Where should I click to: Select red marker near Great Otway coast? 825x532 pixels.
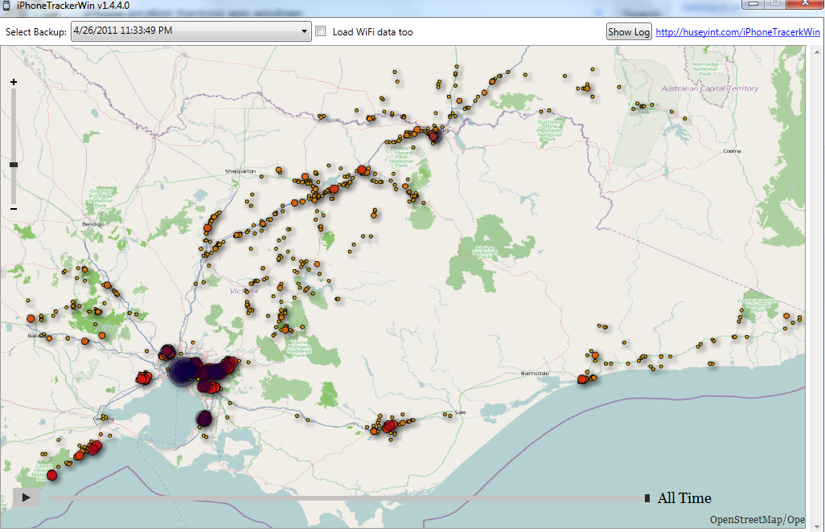click(52, 476)
